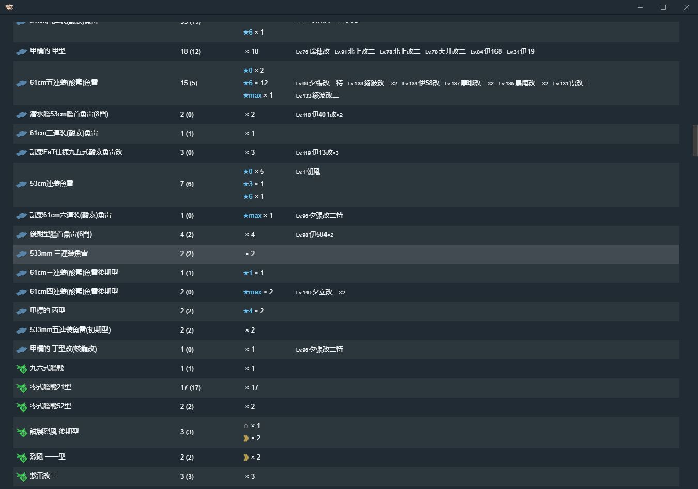This screenshot has height=489, width=698.
Task: Click the ★max × 2 entry for 61cm四連装後期型
Action: pos(258,292)
